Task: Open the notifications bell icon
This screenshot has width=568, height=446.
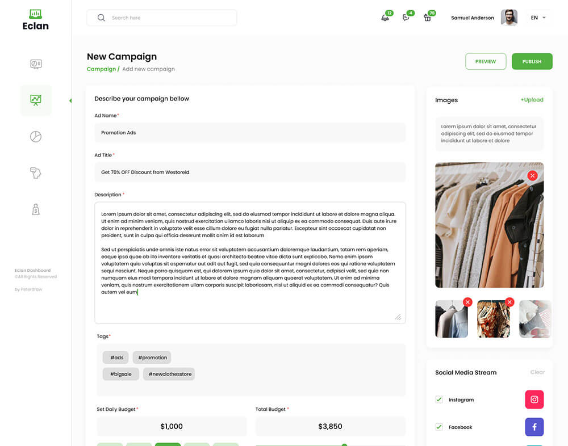Action: (385, 18)
